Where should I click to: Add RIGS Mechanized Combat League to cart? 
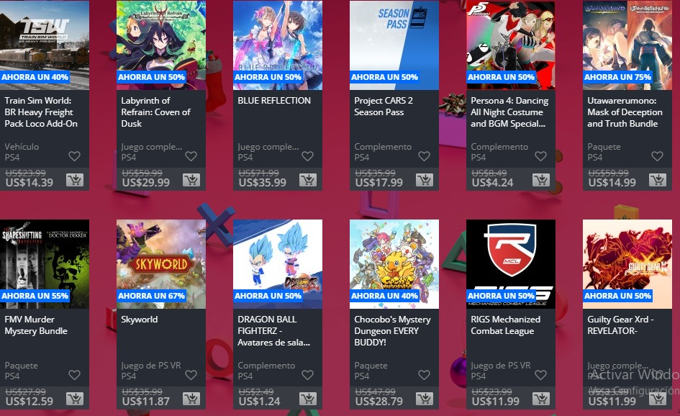click(x=541, y=398)
